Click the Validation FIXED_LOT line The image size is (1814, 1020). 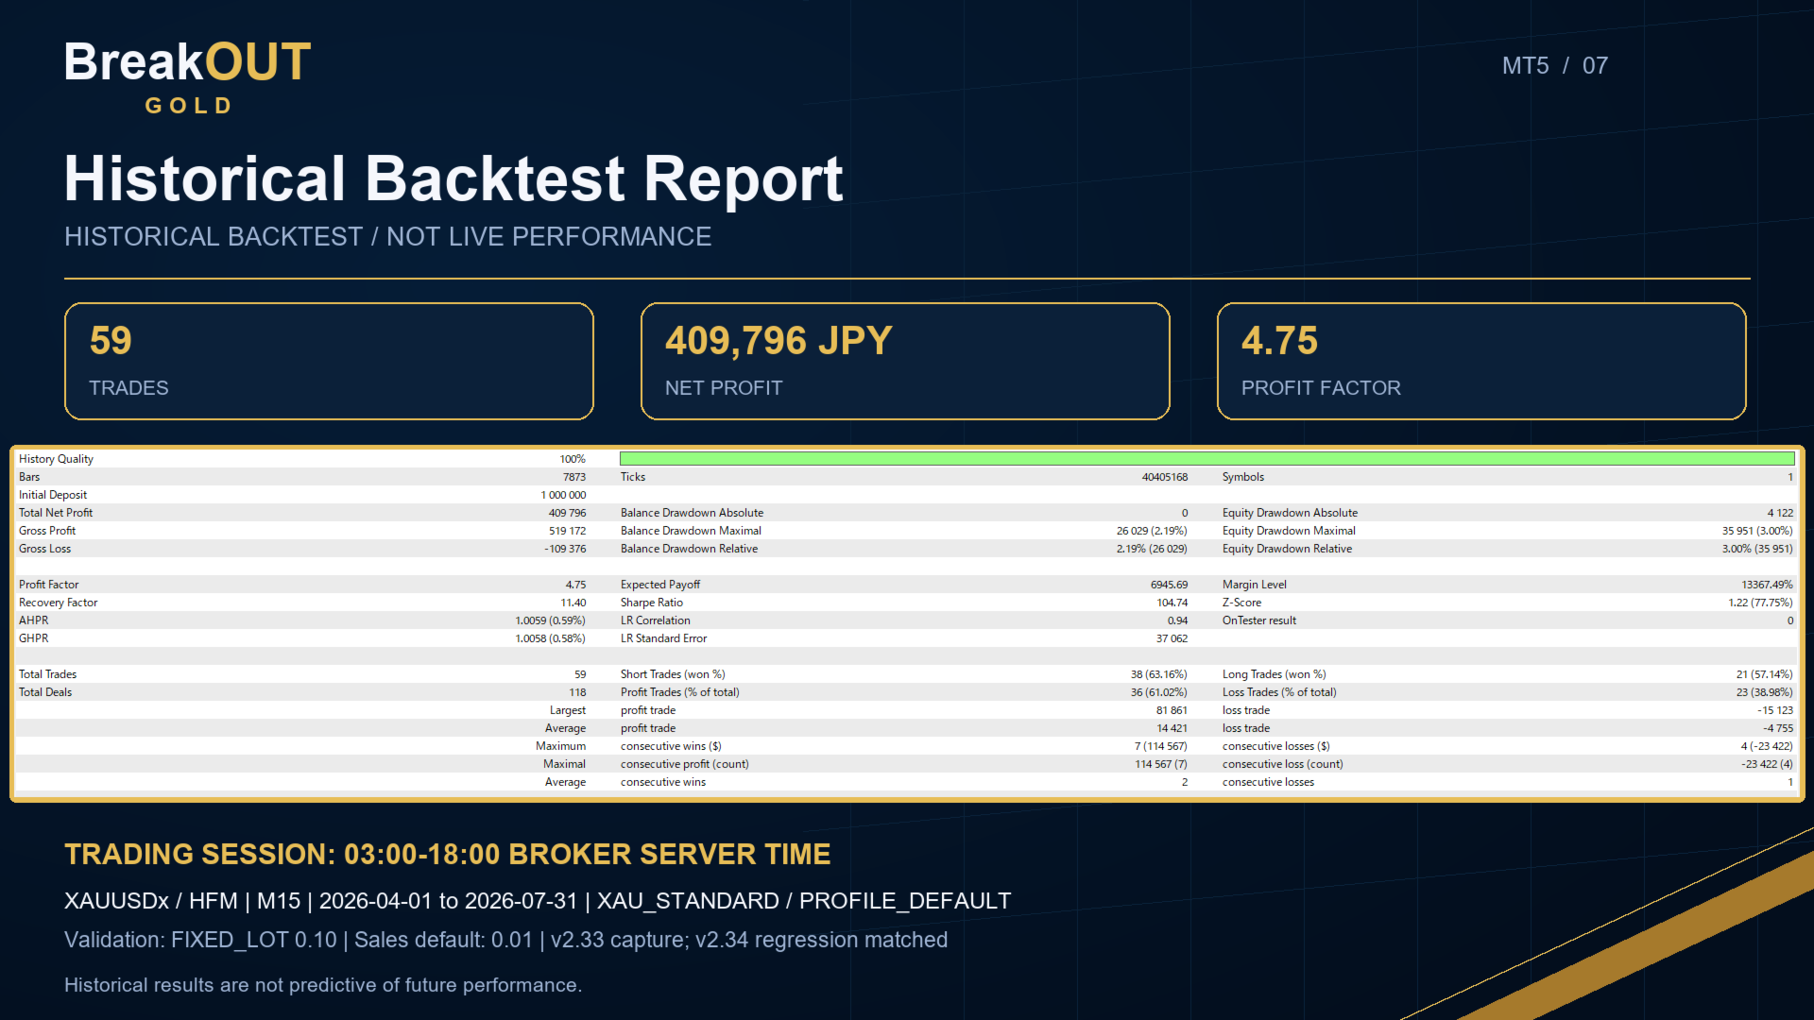pyautogui.click(x=505, y=940)
